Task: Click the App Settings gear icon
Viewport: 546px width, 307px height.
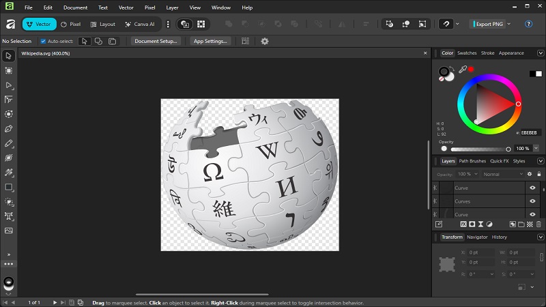Action: 265,41
